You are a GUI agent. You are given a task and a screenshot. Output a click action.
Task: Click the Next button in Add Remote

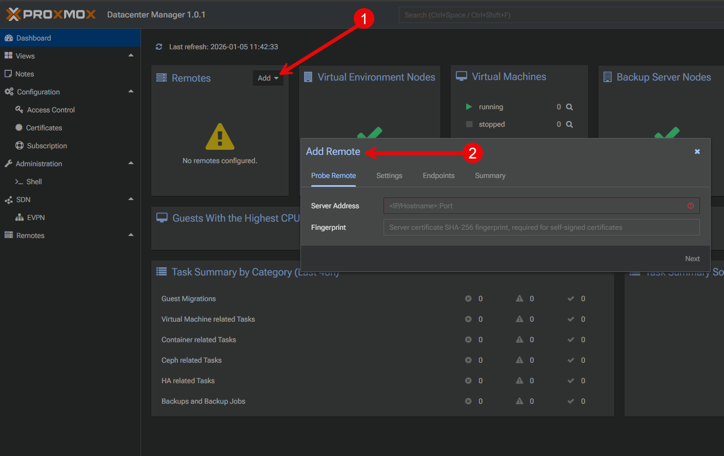[x=692, y=259]
